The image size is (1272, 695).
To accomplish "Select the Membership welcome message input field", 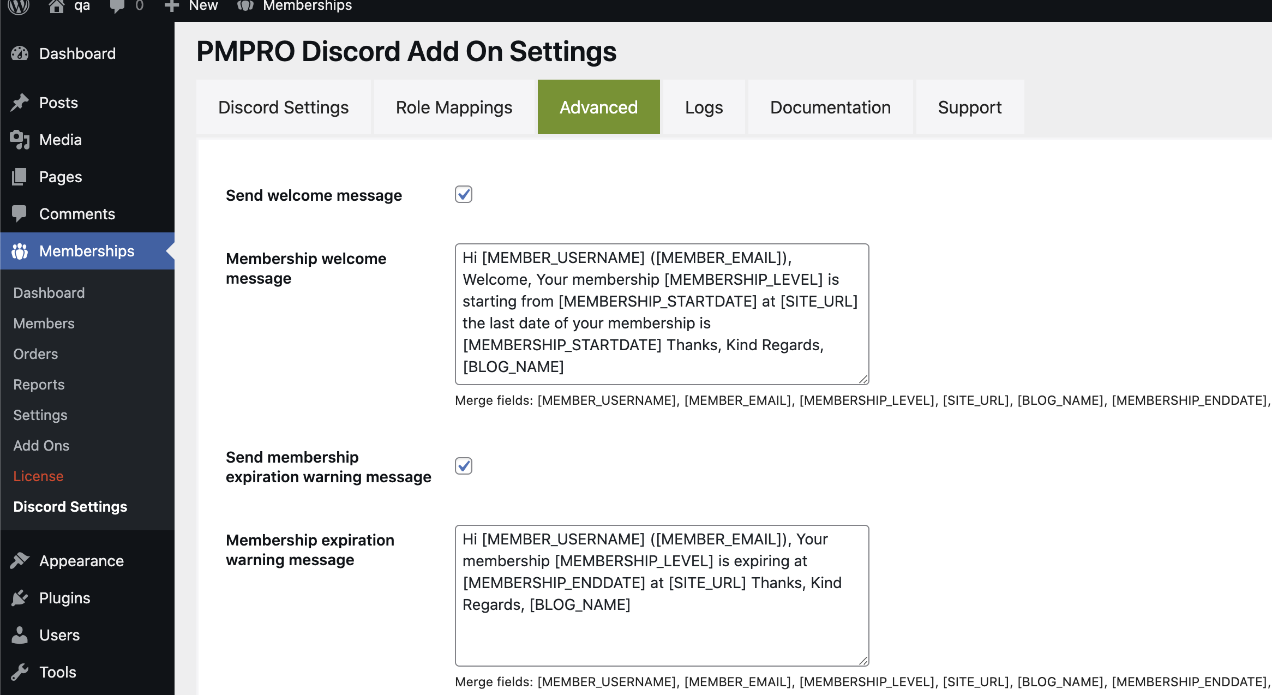I will (x=662, y=313).
